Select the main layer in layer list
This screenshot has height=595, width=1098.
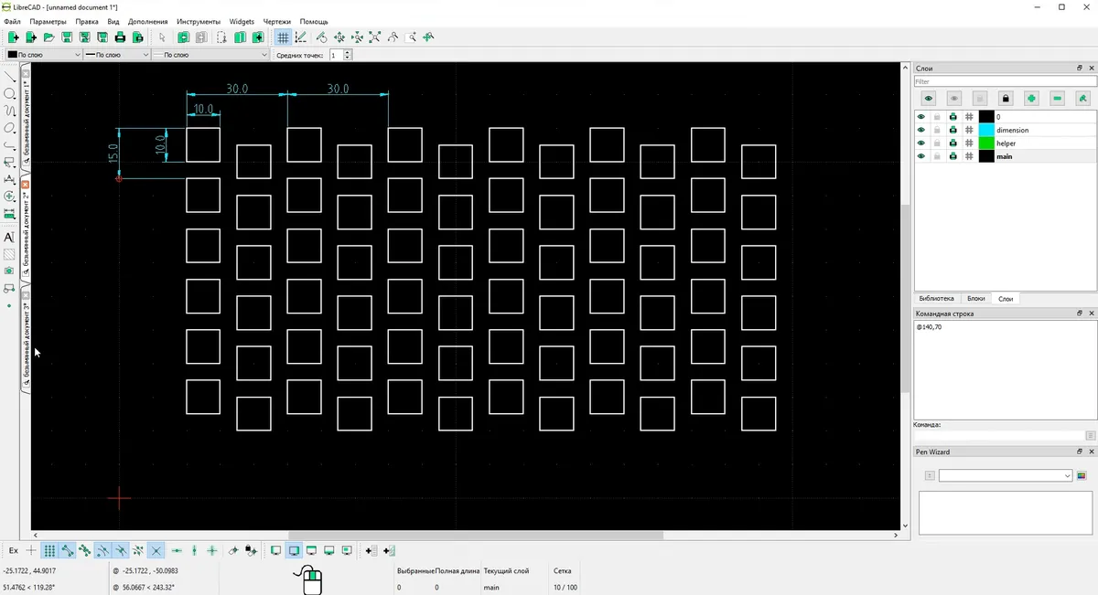coord(1005,157)
